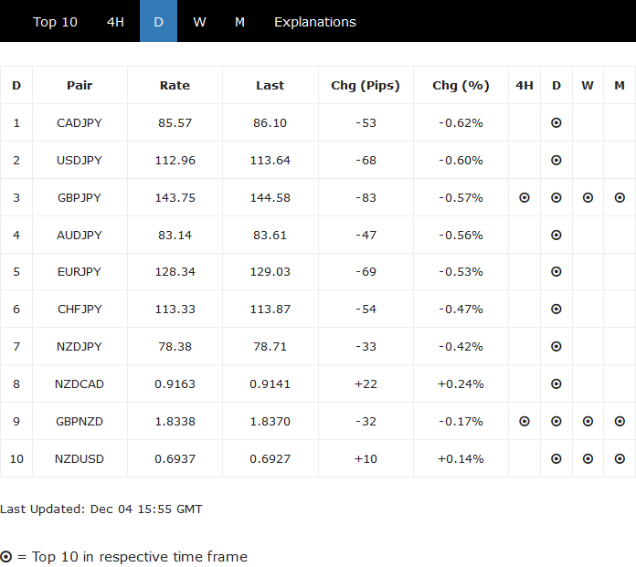Go to the Top 10 tab
Viewport: 636px width, 567px height.
pyautogui.click(x=55, y=22)
